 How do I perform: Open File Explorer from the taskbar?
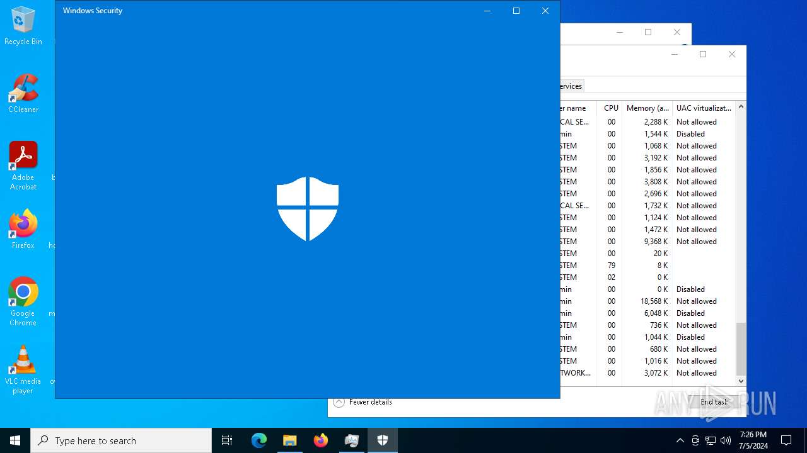point(289,440)
